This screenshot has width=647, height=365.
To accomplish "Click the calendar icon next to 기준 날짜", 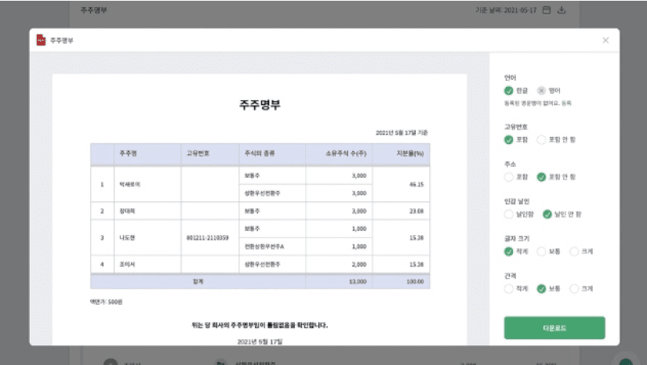I will [547, 10].
